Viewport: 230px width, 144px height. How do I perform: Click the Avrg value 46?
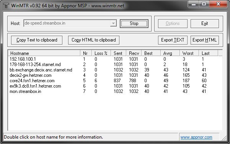[166, 75]
